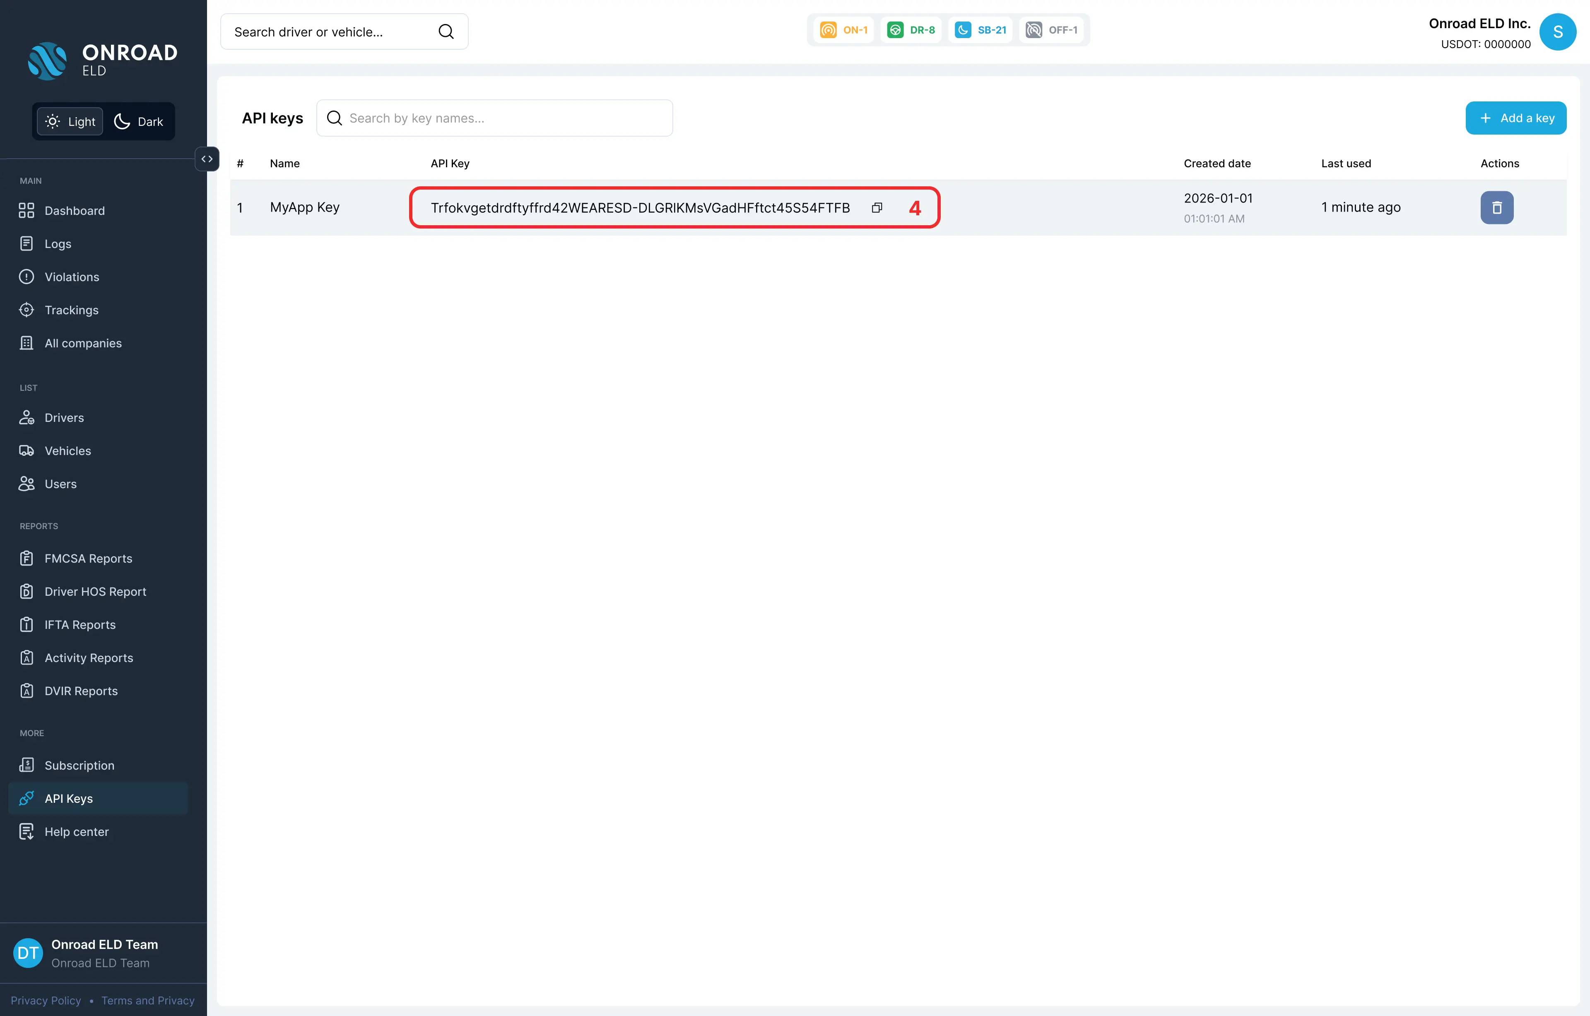Filter by DR-8 driving status
Viewport: 1590px width, 1016px height.
click(911, 30)
